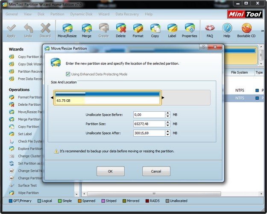
Task: Choose Copy Partition operation in the sidebar
Action: coord(24,127)
